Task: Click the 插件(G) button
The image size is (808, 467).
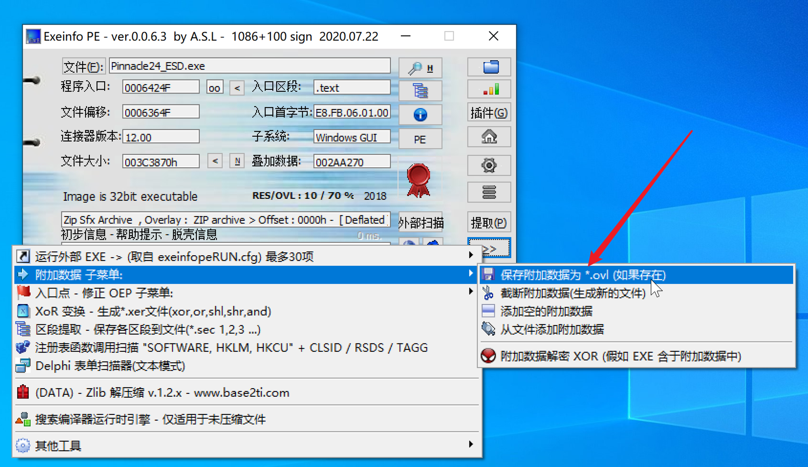Action: tap(489, 113)
